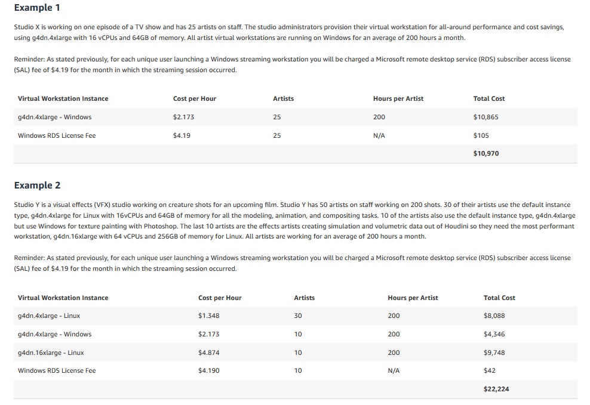590x405 pixels.
Task: Click the $9,748 total cost cell
Action: click(494, 353)
